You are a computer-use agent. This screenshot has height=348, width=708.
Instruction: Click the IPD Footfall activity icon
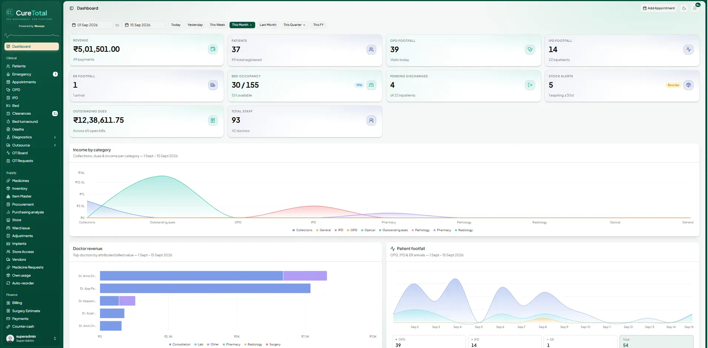pyautogui.click(x=689, y=50)
